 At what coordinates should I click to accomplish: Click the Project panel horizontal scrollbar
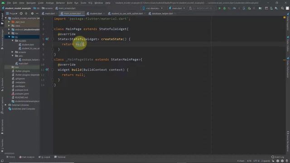[9, 153]
